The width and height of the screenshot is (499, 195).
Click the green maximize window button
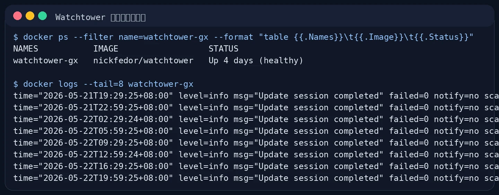[x=42, y=16]
